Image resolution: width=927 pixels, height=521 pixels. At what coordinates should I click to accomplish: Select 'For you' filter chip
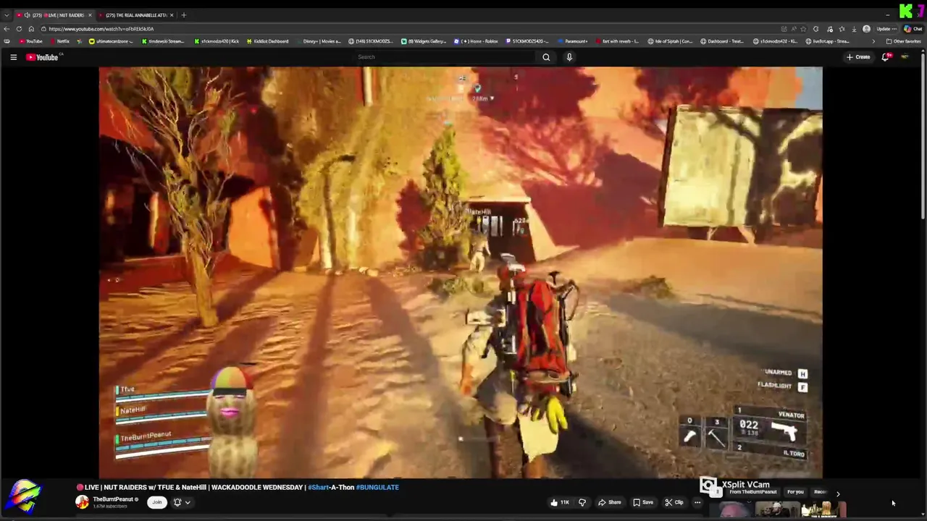pos(795,492)
